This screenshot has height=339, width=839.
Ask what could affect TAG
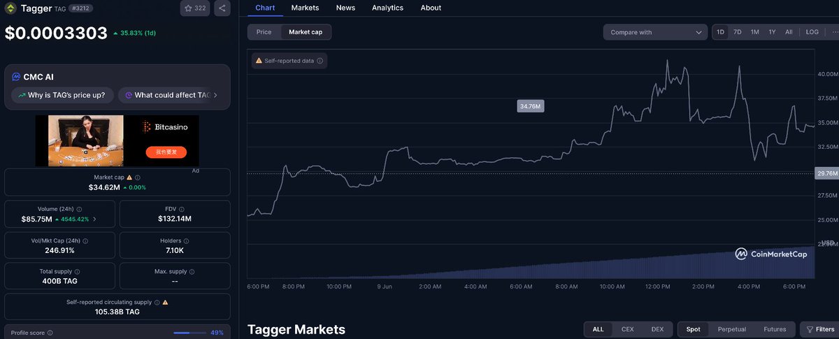(165, 95)
